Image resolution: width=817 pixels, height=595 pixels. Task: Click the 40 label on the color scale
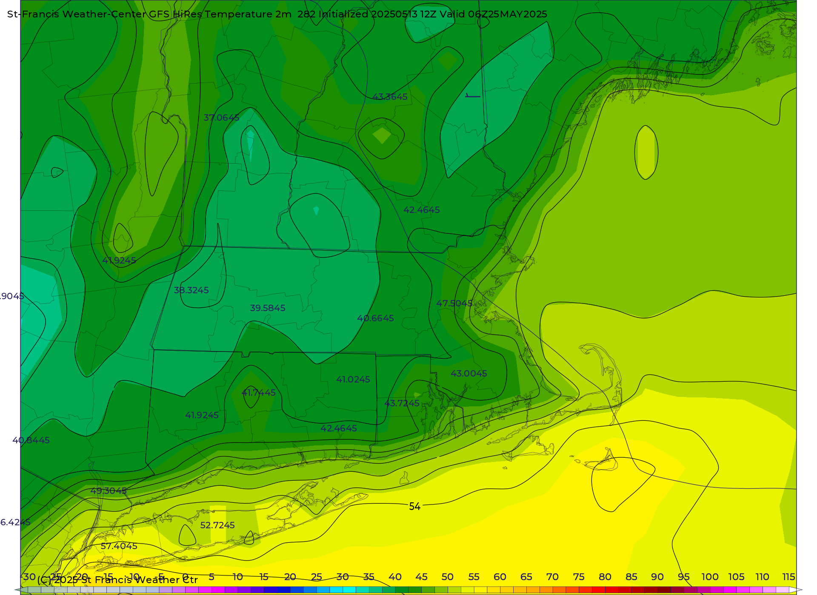coord(395,577)
